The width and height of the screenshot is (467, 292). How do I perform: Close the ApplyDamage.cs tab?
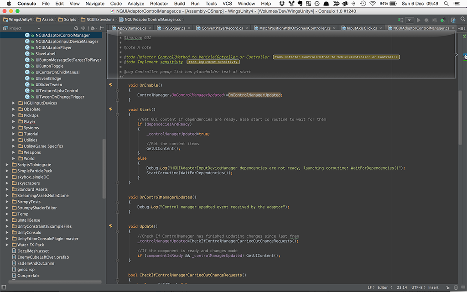[150, 28]
